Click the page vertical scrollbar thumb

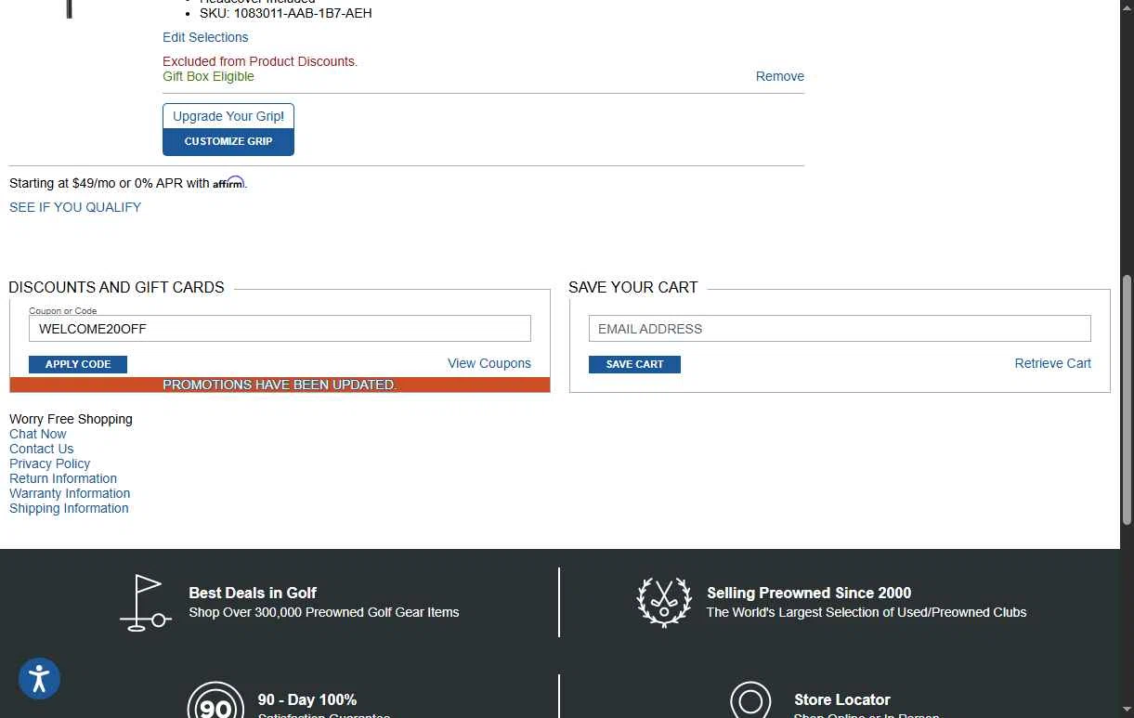point(1127,399)
